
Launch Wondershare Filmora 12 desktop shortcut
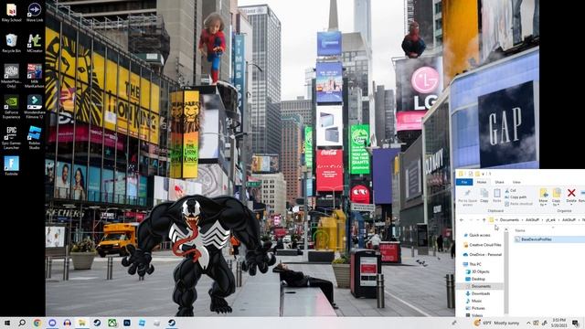pyautogui.click(x=35, y=107)
